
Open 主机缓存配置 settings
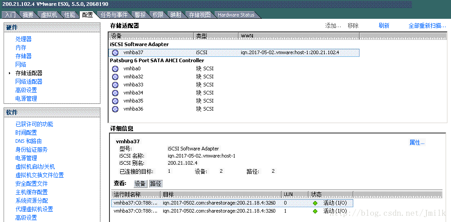point(32,192)
